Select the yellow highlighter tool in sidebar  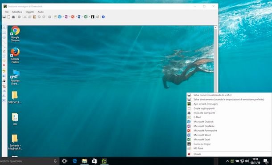tap(4, 71)
